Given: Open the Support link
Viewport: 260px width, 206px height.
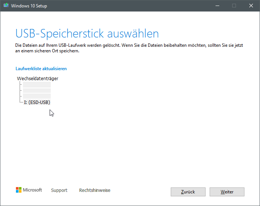Looking at the screenshot, I should coord(59,190).
